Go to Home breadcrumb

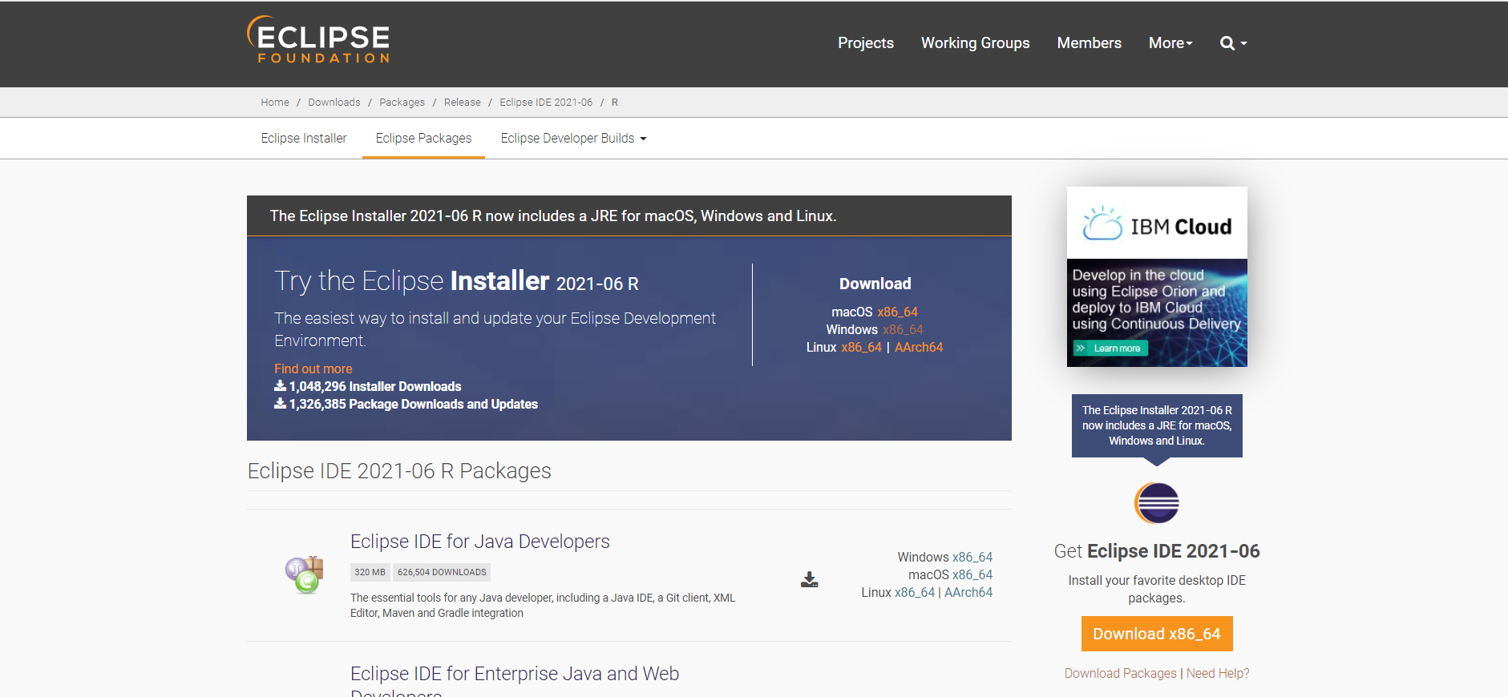pos(275,103)
